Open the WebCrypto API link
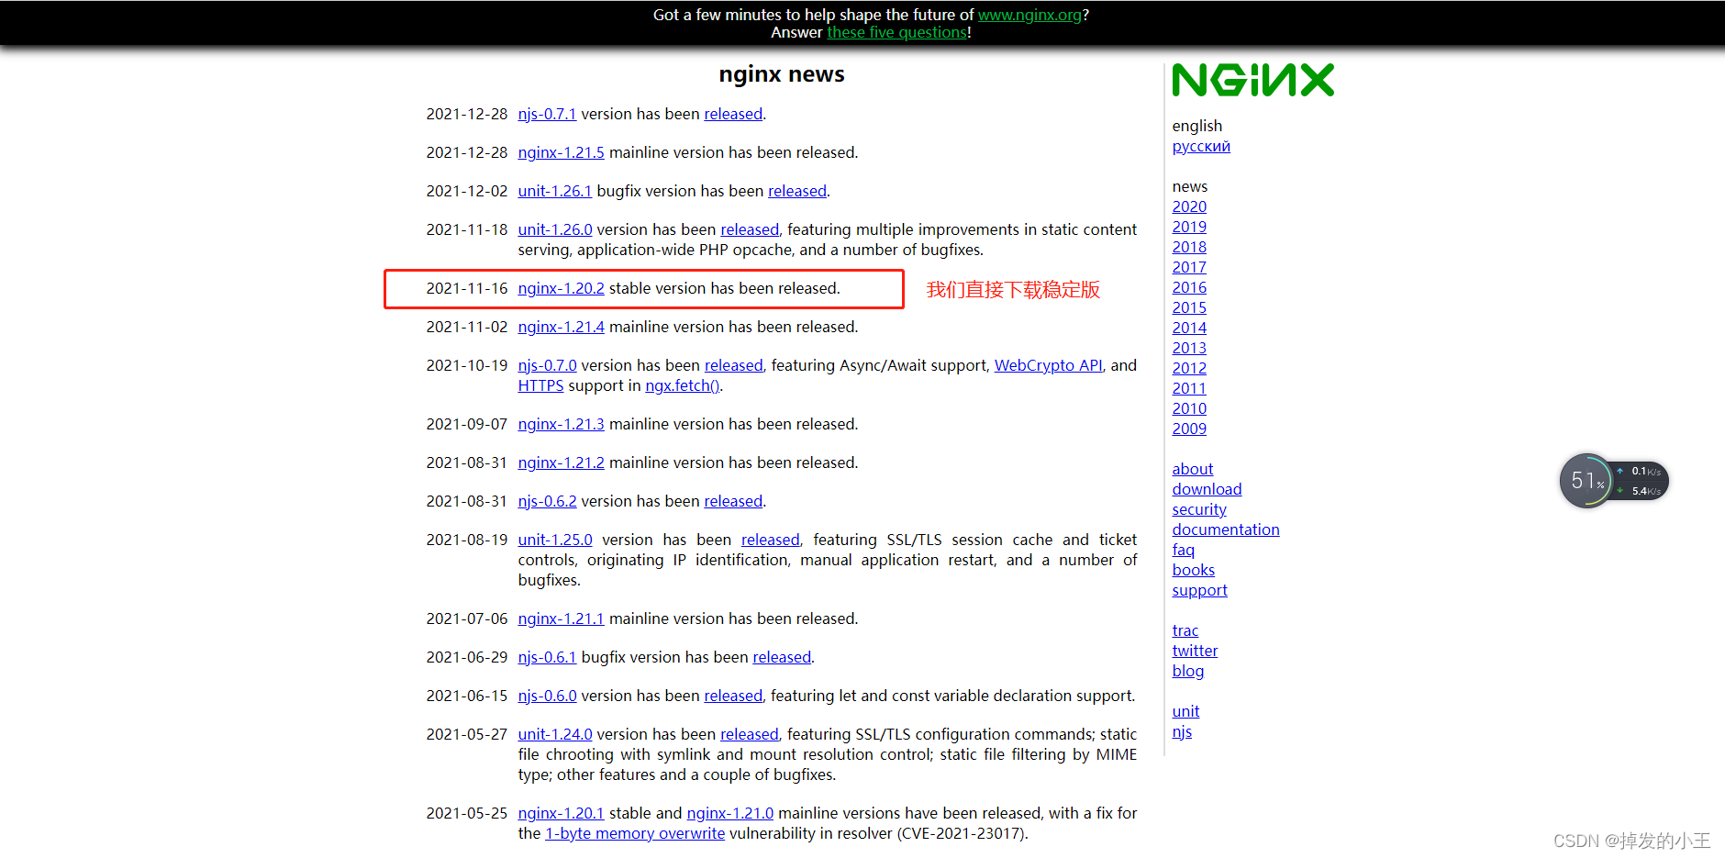Image resolution: width=1725 pixels, height=858 pixels. [x=1048, y=365]
